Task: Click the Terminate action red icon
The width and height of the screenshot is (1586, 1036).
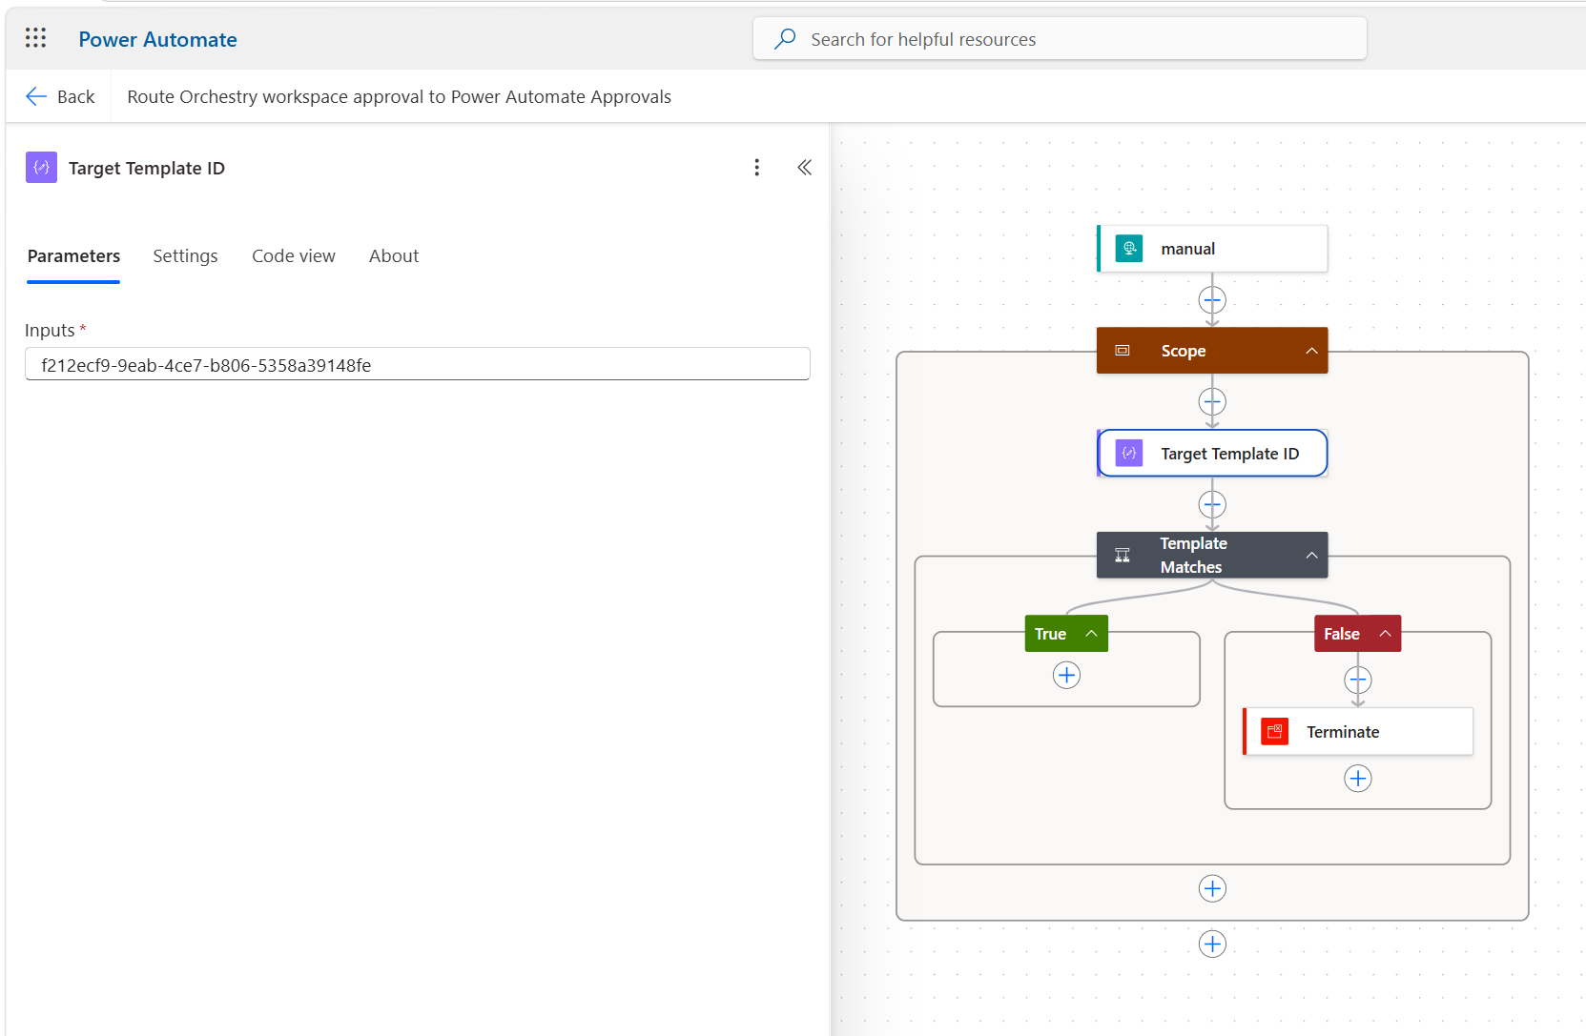Action: click(x=1275, y=732)
